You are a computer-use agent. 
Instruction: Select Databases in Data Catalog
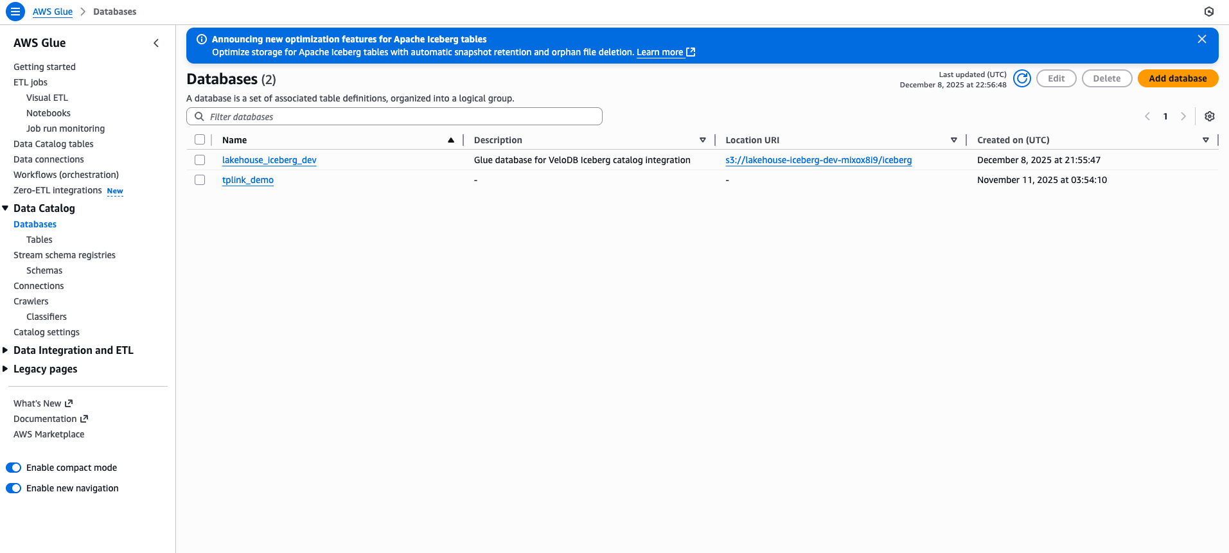click(35, 224)
